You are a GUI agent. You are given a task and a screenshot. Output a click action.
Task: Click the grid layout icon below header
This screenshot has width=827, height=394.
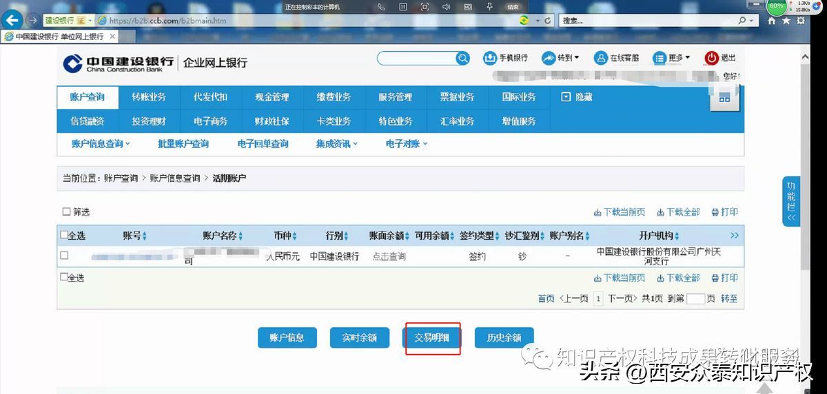point(724,98)
